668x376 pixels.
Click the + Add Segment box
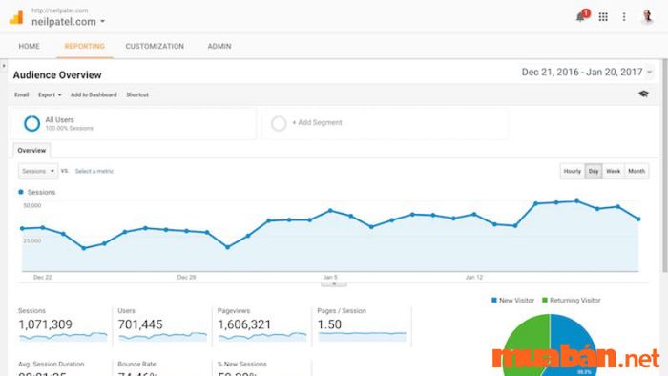pyautogui.click(x=385, y=123)
